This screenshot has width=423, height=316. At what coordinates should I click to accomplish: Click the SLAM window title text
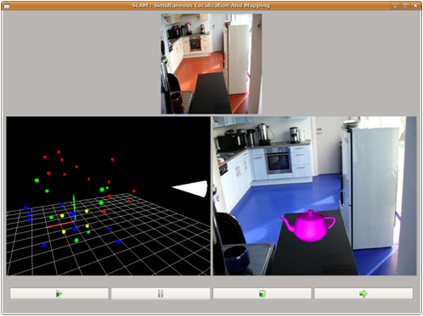click(201, 6)
